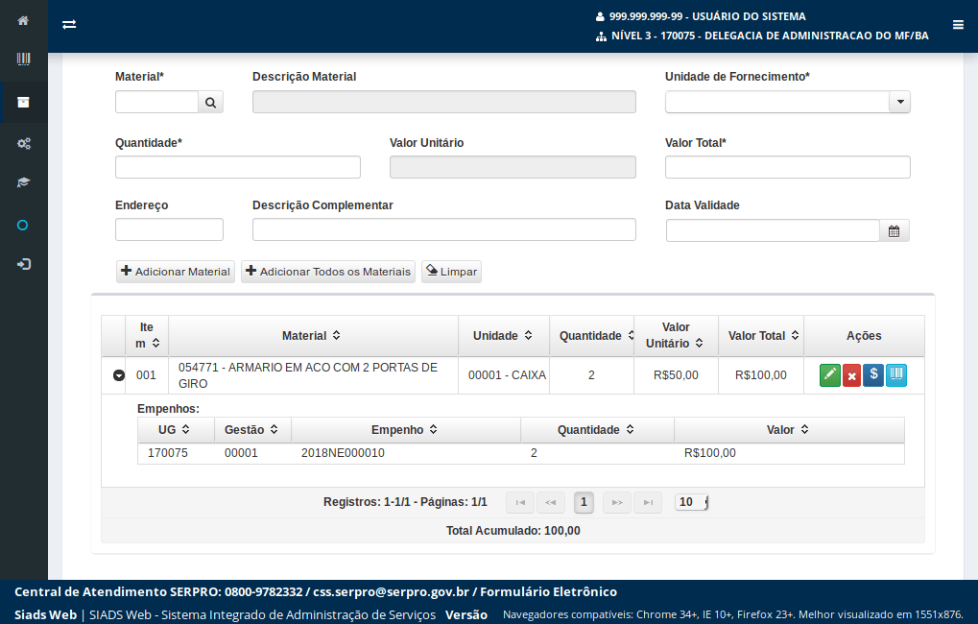Click the Adicionar Material button

(x=176, y=272)
